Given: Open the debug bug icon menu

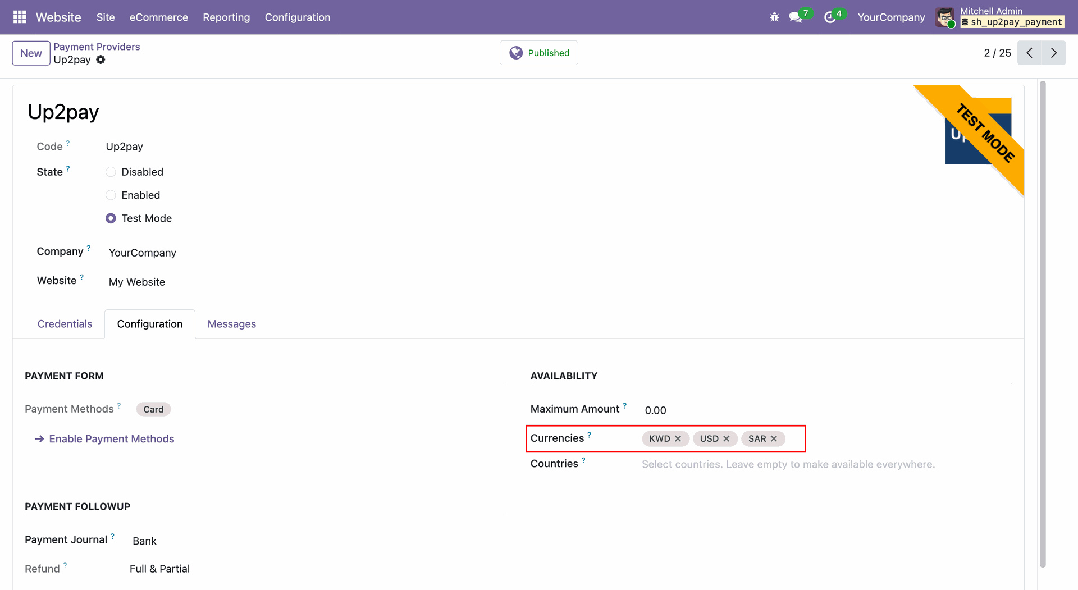Looking at the screenshot, I should coord(775,17).
